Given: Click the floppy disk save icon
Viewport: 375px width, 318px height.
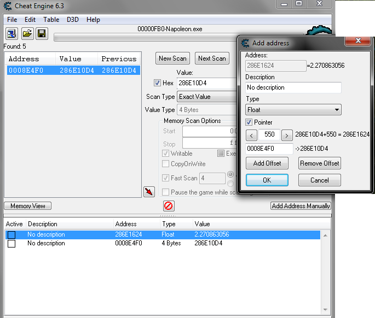Looking at the screenshot, I should 41,34.
